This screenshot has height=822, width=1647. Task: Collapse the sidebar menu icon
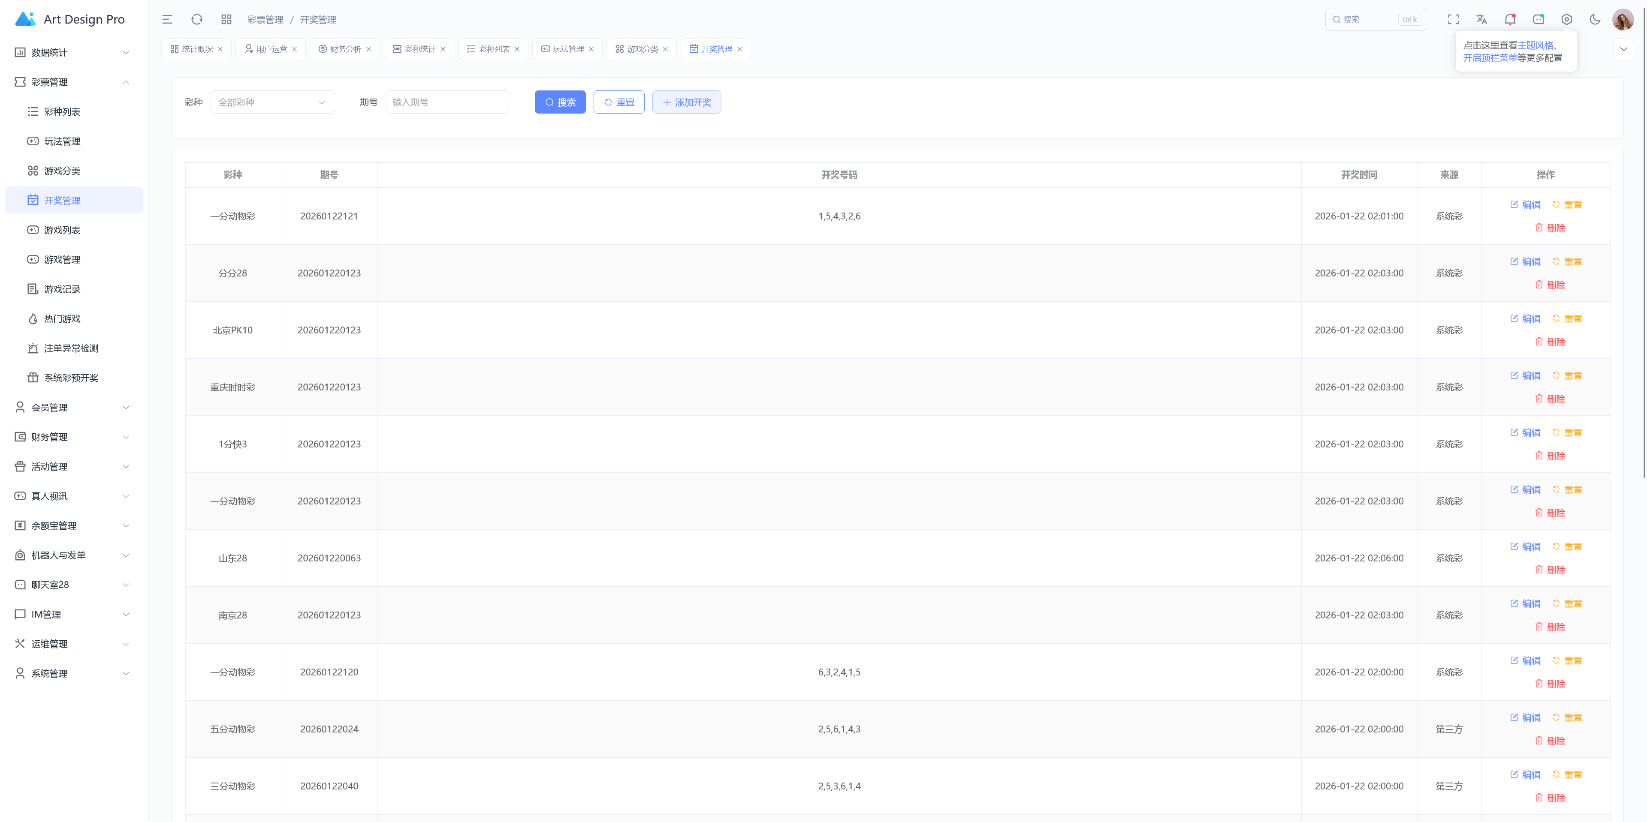pos(167,19)
